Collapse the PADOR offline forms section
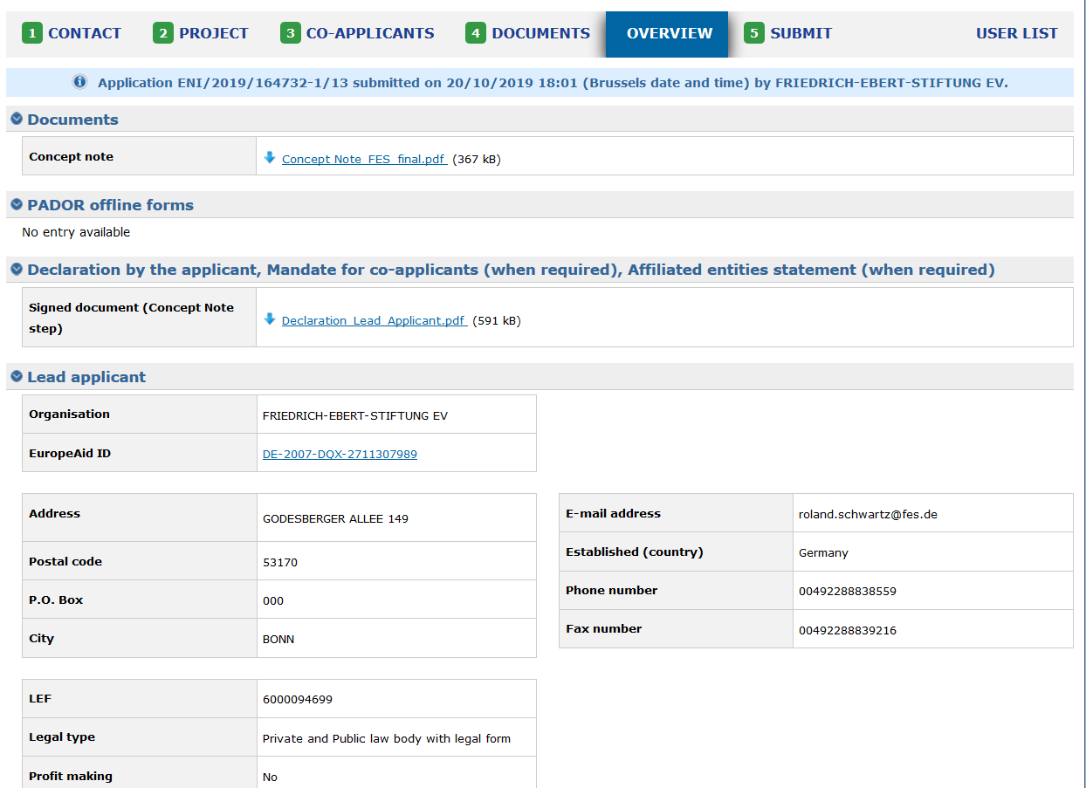The image size is (1086, 788). 17,204
